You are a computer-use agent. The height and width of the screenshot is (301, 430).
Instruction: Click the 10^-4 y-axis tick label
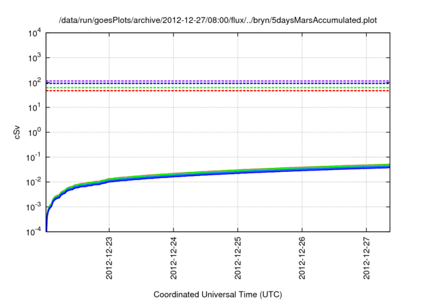[34, 232]
